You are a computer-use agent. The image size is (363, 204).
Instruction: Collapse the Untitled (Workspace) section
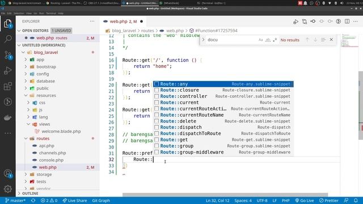point(19,45)
